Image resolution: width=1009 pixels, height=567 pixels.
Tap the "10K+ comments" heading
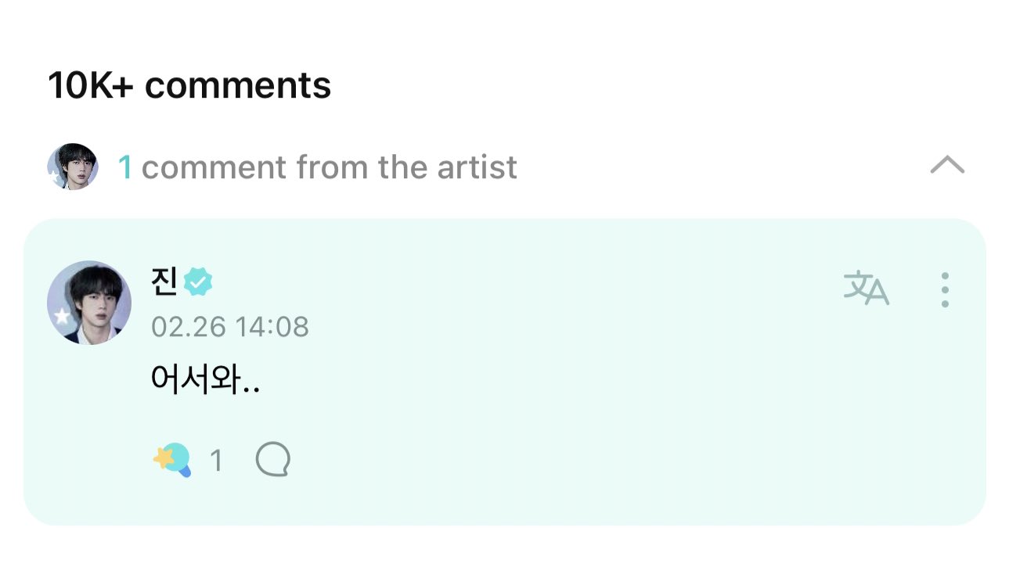(x=189, y=84)
